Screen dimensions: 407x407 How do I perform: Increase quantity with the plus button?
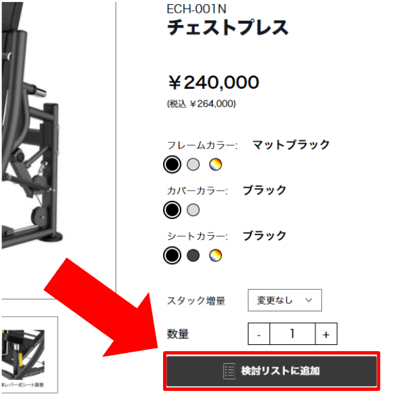326,334
